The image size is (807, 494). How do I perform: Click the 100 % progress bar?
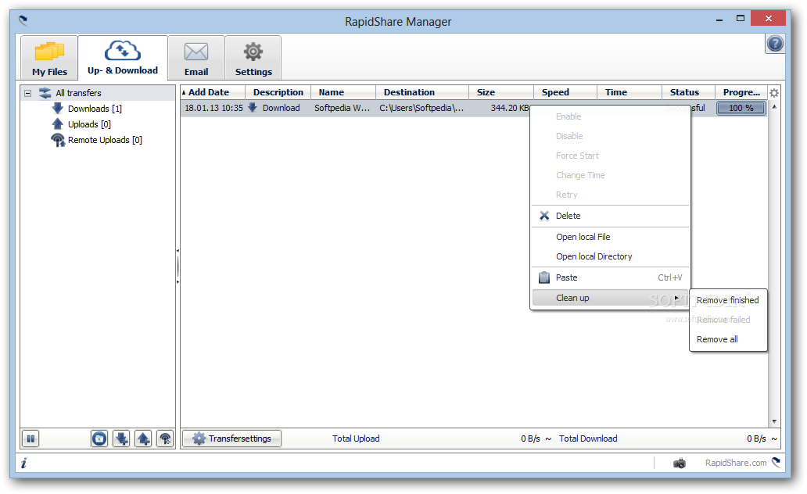click(x=741, y=108)
